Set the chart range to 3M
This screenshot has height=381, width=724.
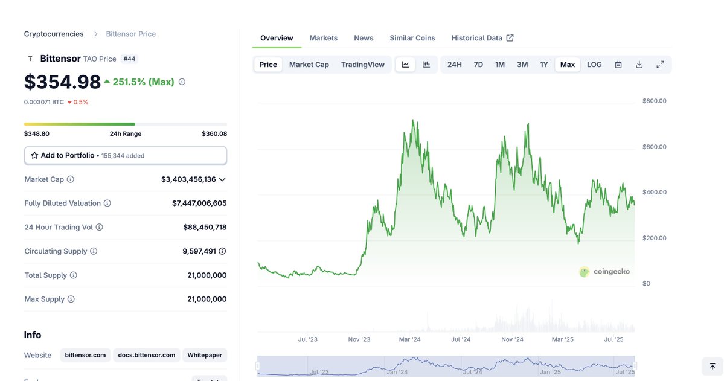[x=522, y=65]
